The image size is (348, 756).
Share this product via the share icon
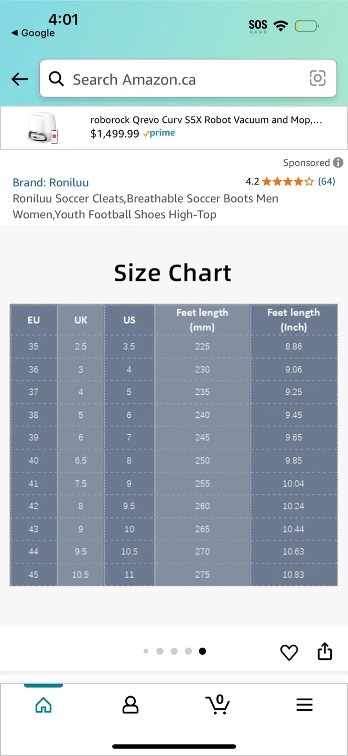324,652
